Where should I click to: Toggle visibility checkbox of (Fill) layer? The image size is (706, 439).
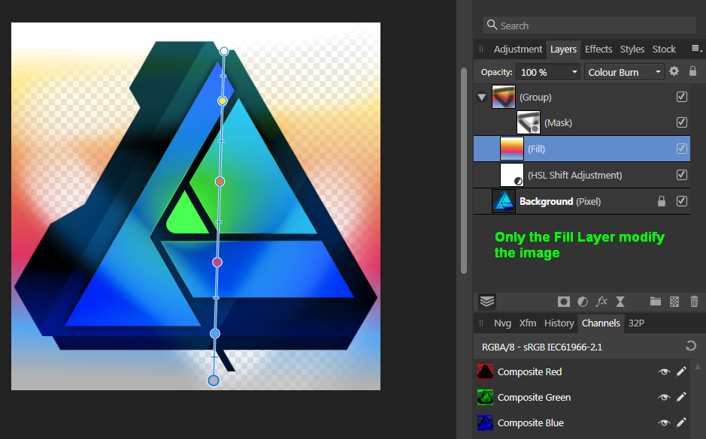click(x=682, y=149)
